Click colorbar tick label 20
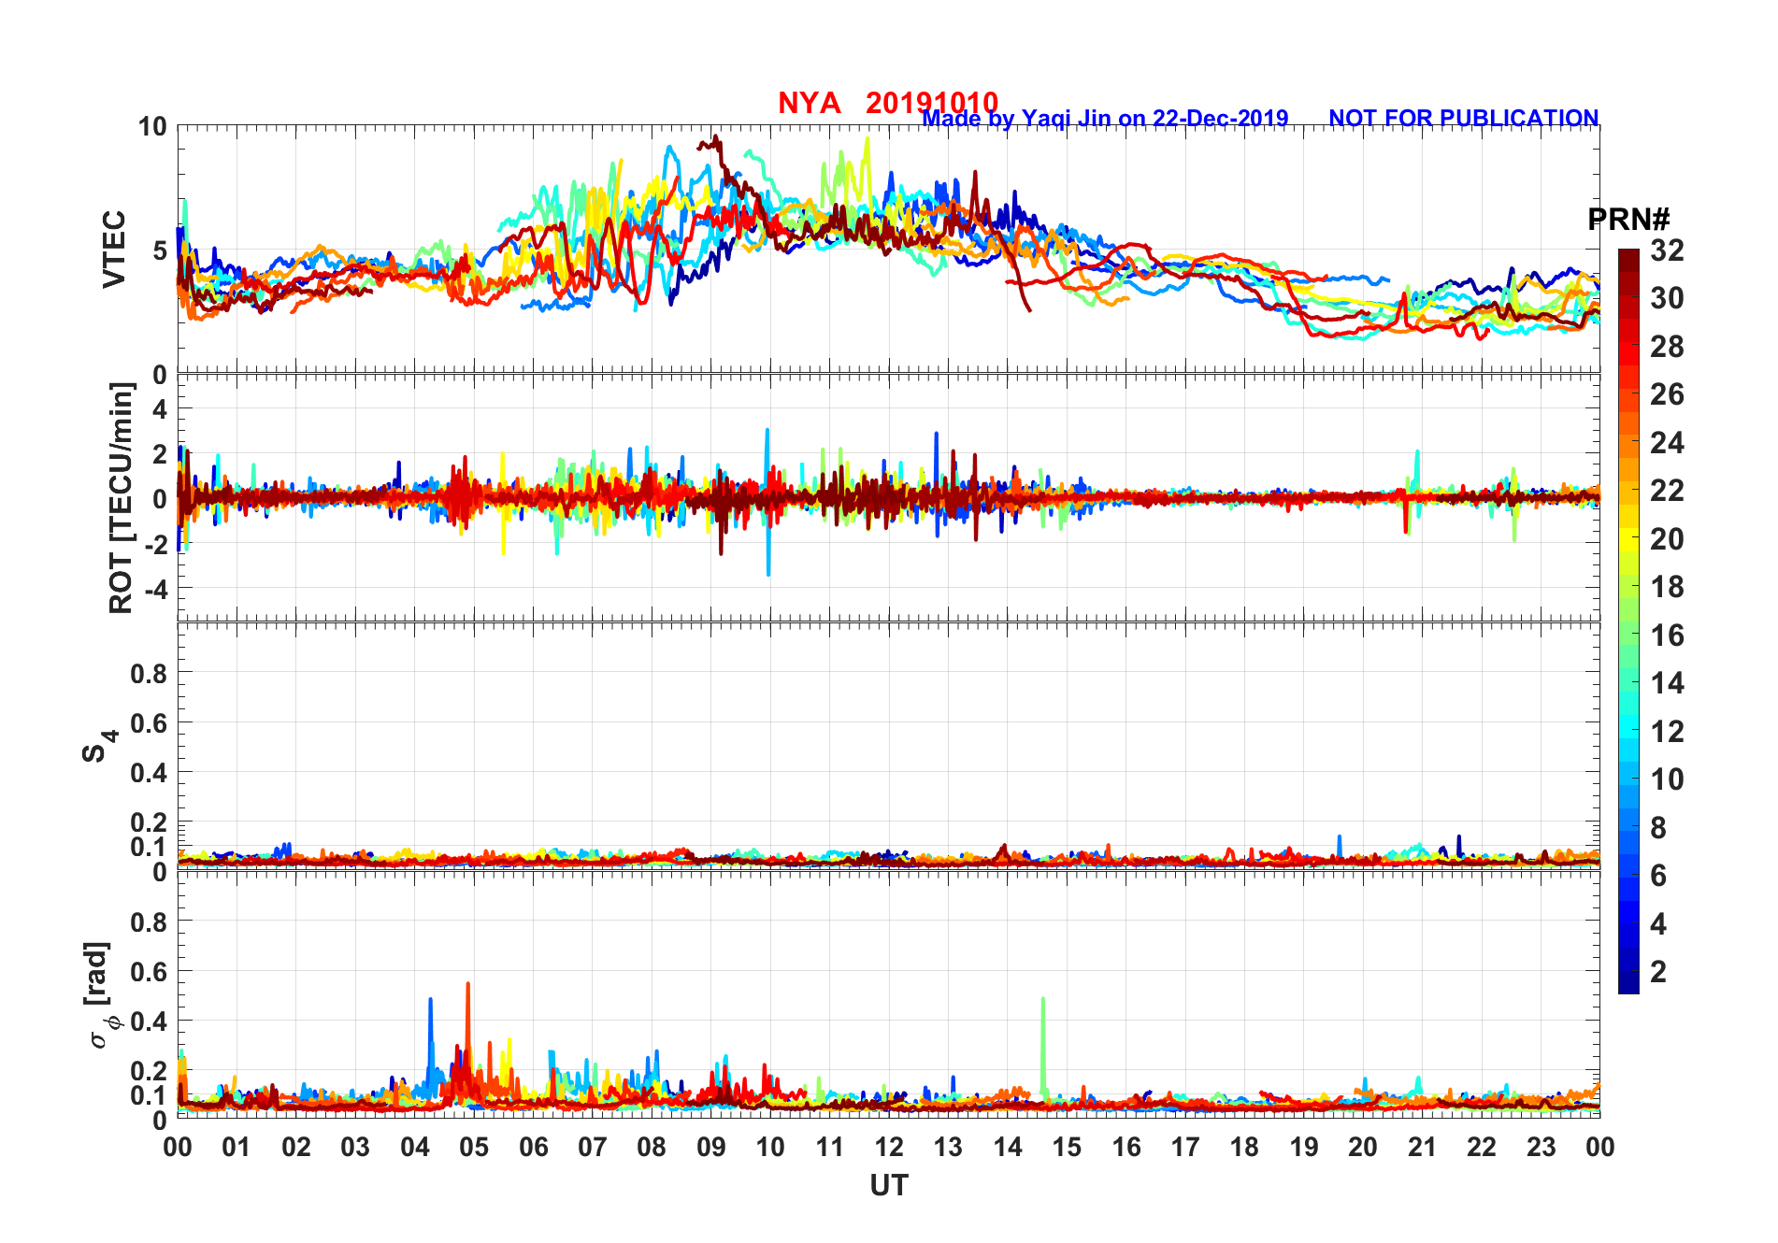The height and width of the screenshot is (1243, 1778). click(x=1667, y=539)
